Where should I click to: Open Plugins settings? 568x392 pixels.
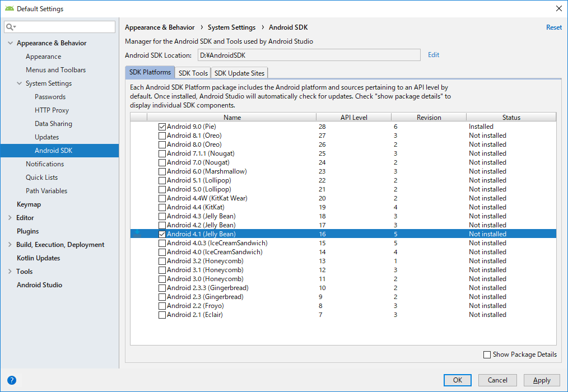[28, 231]
